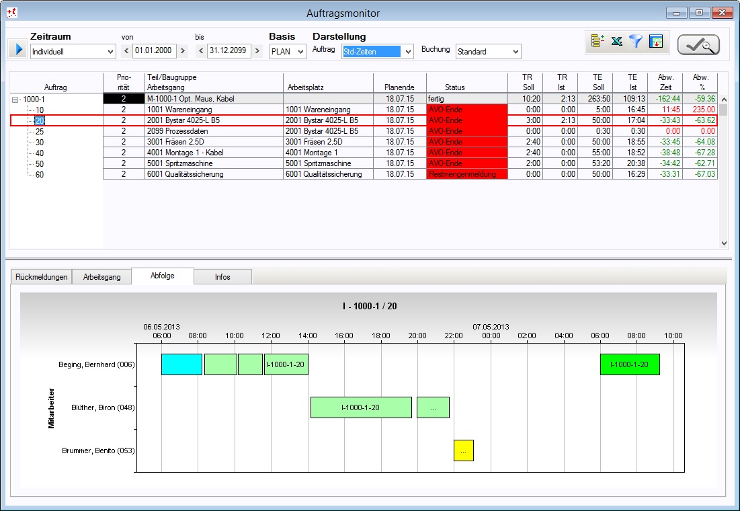
Task: Collapse the 1000-1 tree node
Action: (x=15, y=100)
